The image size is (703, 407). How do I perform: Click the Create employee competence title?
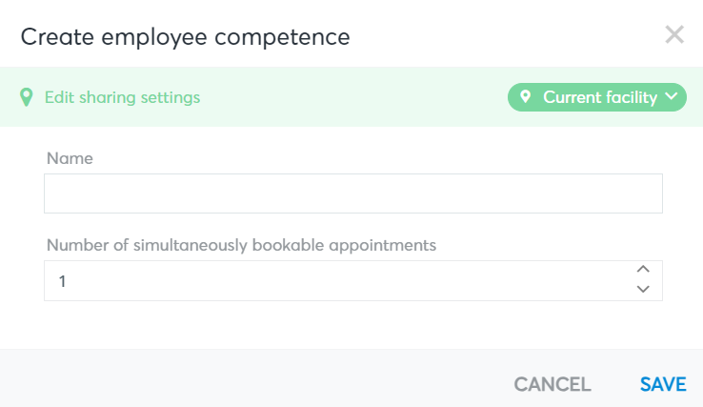point(185,37)
